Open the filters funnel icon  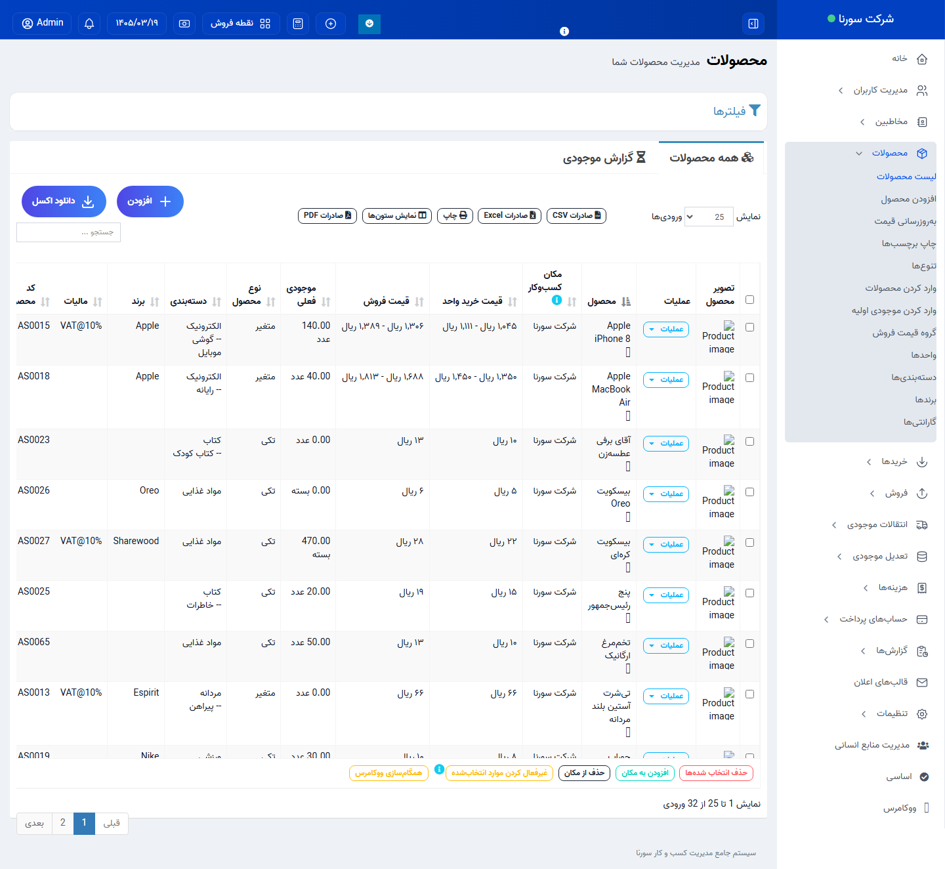(755, 110)
